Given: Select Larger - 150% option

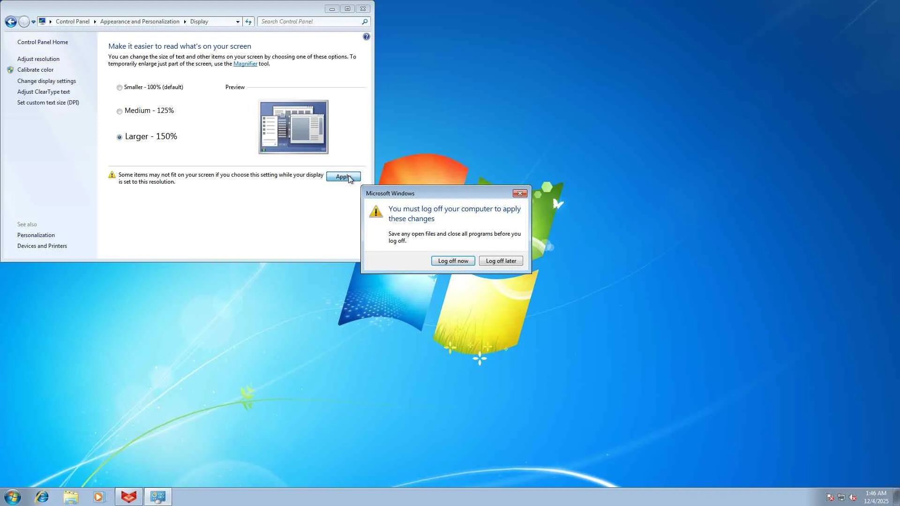Looking at the screenshot, I should [120, 137].
